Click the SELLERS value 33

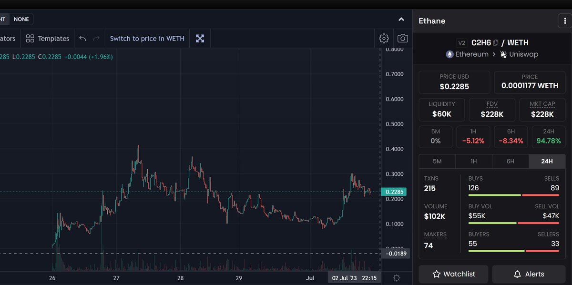(x=555, y=244)
